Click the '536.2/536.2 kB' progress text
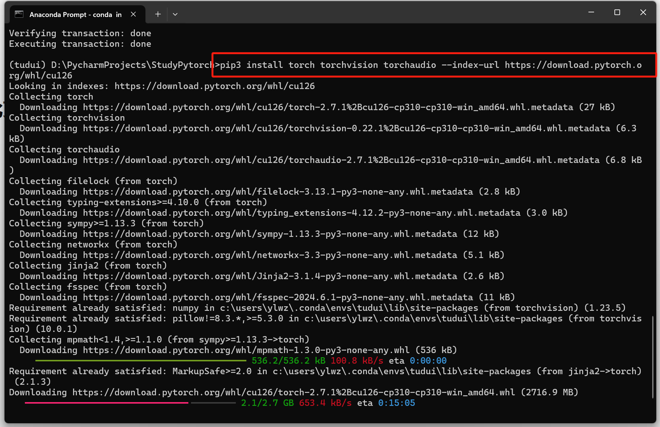Image resolution: width=660 pixels, height=427 pixels. [289, 361]
